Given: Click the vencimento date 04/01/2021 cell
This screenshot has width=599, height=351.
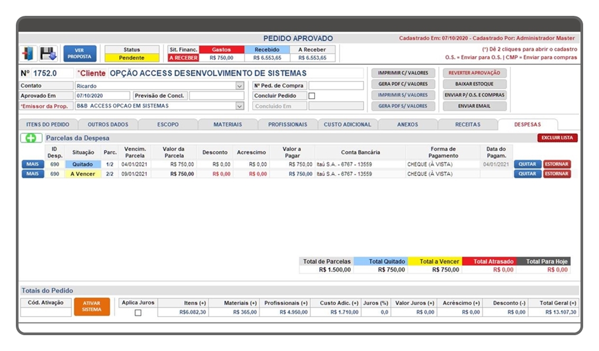Looking at the screenshot, I should click(134, 164).
